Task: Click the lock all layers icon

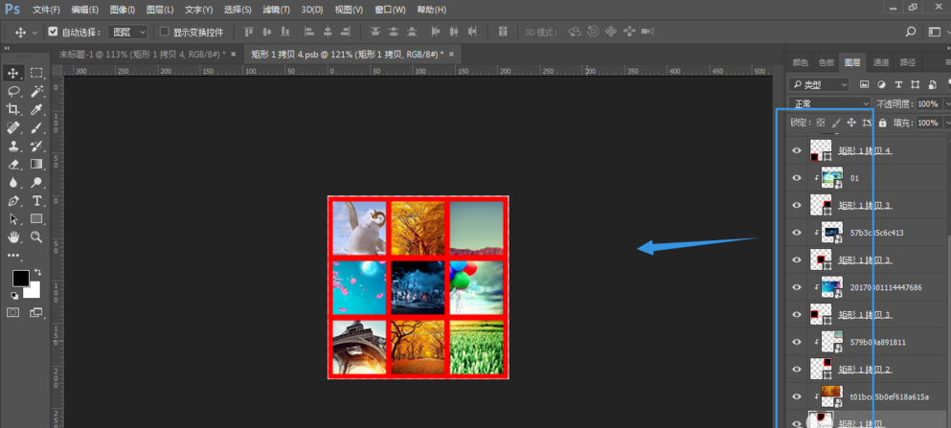Action: pos(882,123)
